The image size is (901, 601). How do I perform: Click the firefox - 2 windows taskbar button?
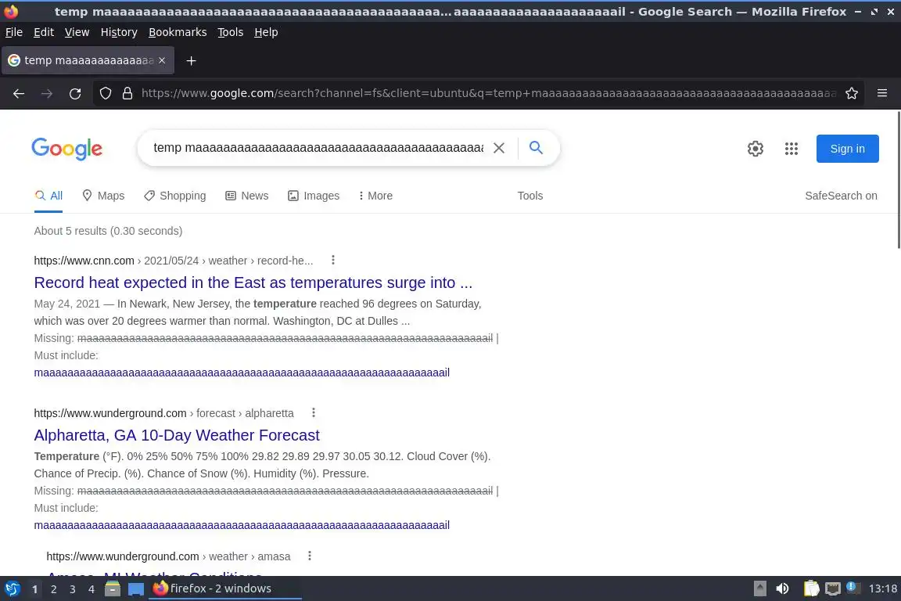pyautogui.click(x=225, y=588)
